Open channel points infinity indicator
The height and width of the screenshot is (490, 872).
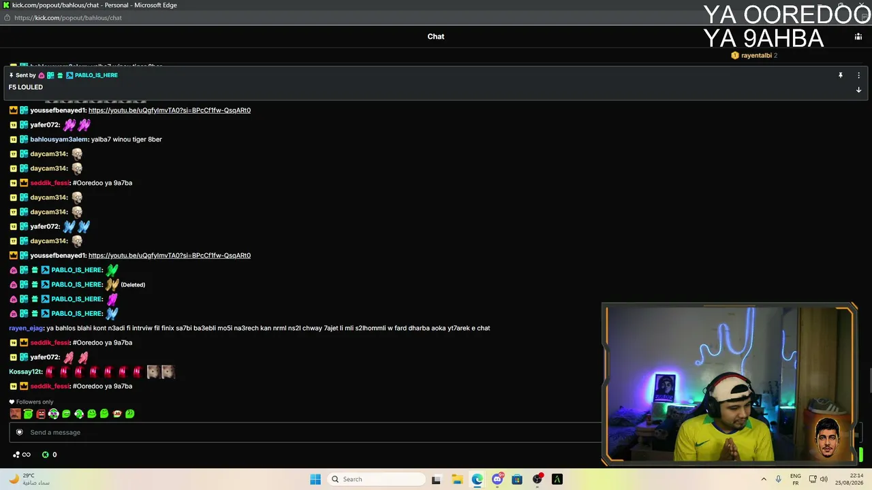22,455
